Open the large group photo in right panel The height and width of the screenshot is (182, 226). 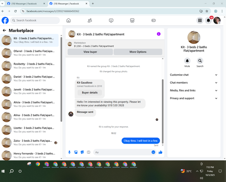click(194, 38)
